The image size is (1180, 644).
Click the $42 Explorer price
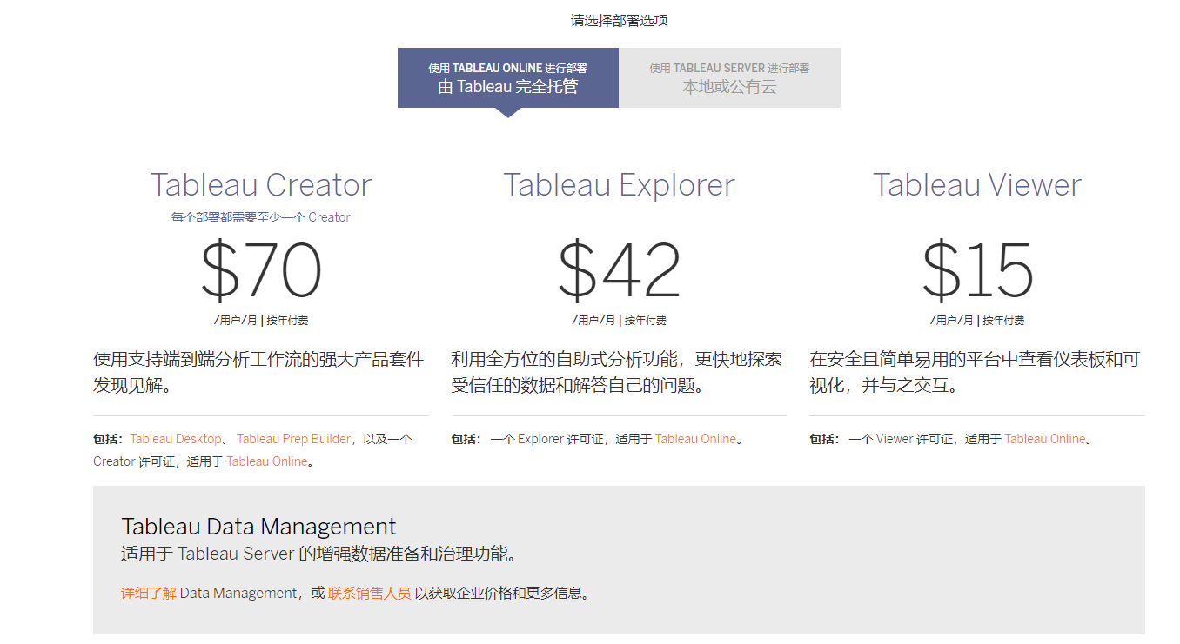[619, 269]
